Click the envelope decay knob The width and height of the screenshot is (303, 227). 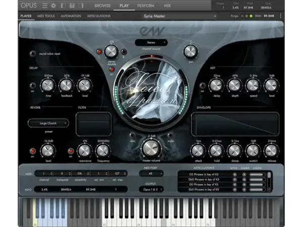click(235, 151)
